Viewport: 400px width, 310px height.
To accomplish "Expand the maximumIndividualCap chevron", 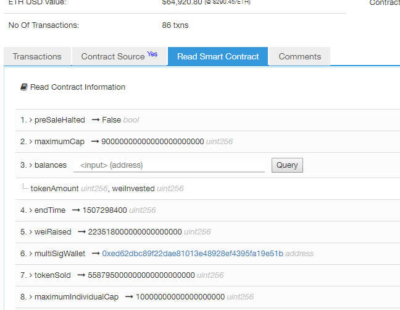I will [31, 297].
